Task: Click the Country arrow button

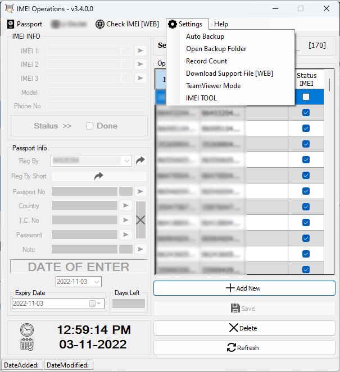Action: [x=126, y=206]
